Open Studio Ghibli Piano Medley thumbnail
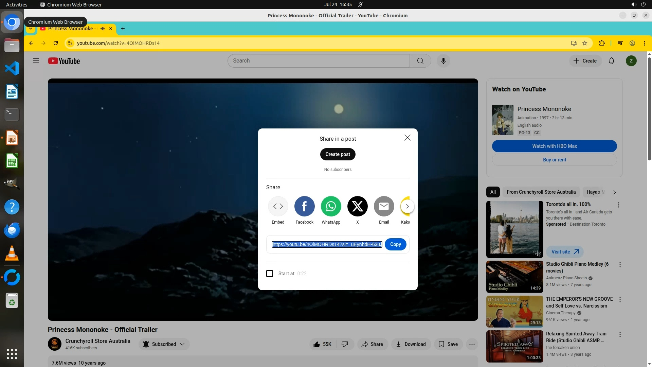Screen dimensions: 652x367 pyautogui.click(x=514, y=277)
